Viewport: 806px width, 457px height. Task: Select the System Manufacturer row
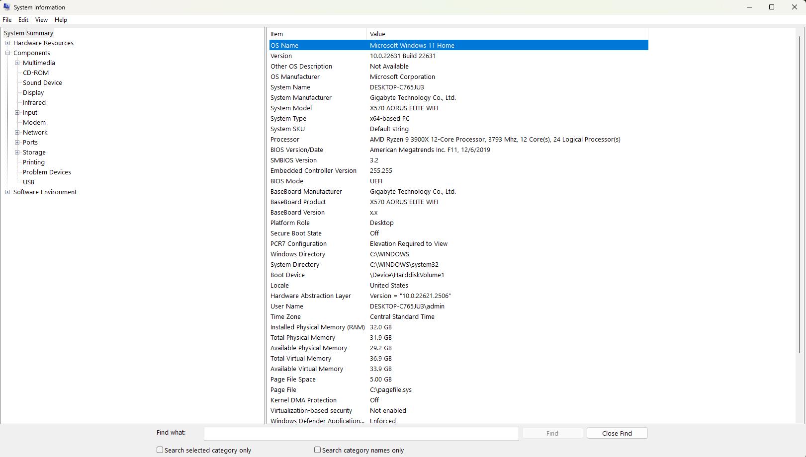click(458, 97)
